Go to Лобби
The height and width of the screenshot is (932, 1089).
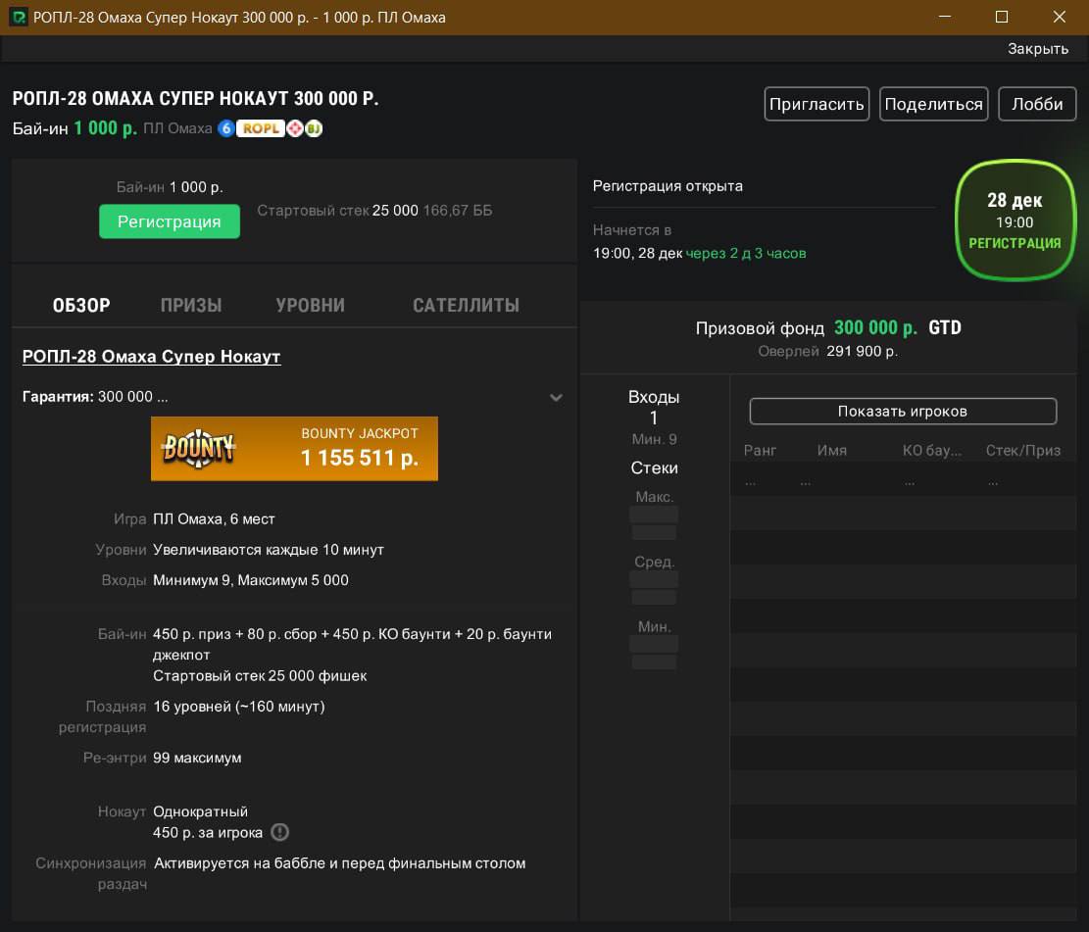tap(1037, 104)
